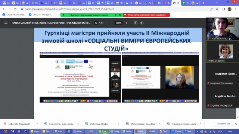Open структура курсов pptx download

tap(181, 124)
